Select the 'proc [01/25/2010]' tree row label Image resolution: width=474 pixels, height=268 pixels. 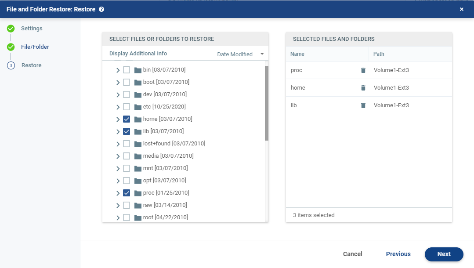click(166, 193)
